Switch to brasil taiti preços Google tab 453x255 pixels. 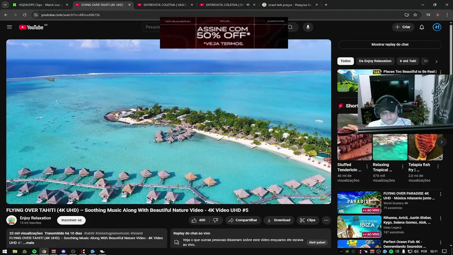290,5
